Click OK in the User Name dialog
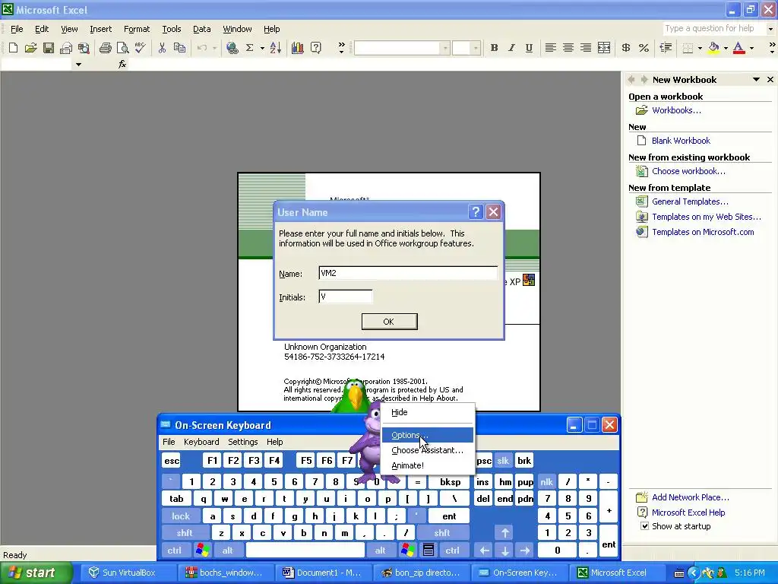Image resolution: width=778 pixels, height=584 pixels. 389,322
